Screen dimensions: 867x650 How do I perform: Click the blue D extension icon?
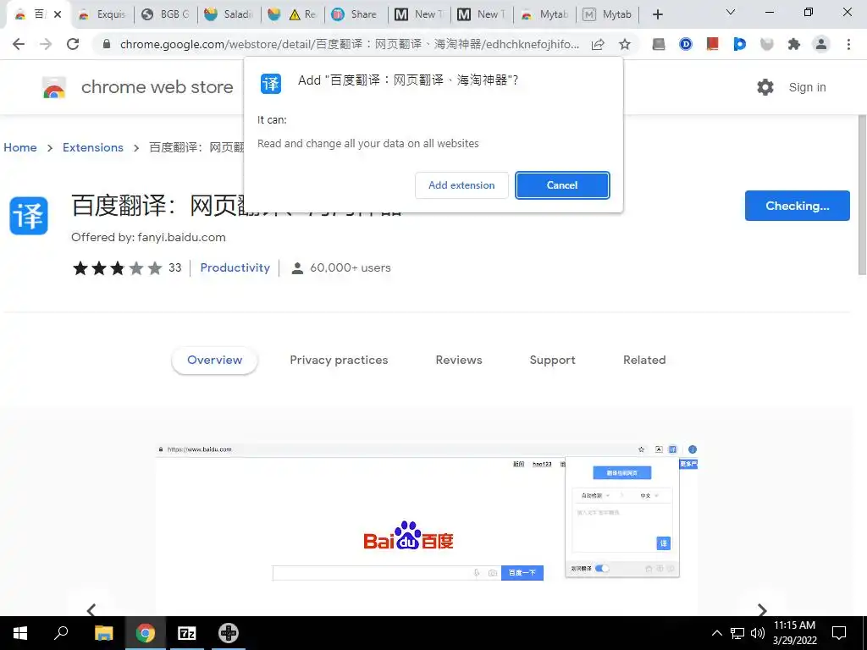click(x=685, y=44)
